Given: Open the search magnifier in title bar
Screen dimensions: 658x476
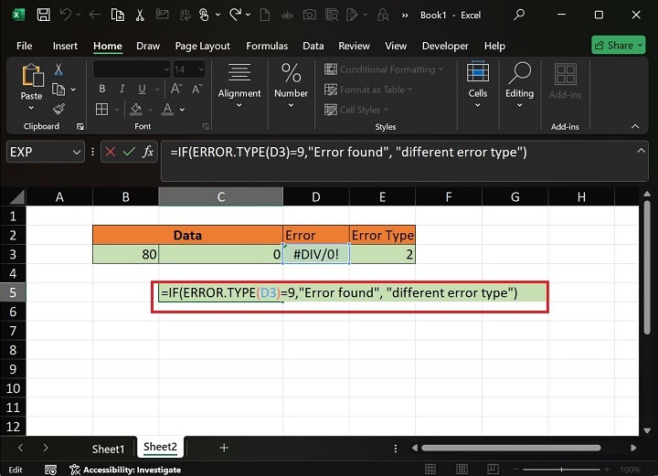Looking at the screenshot, I should [519, 16].
